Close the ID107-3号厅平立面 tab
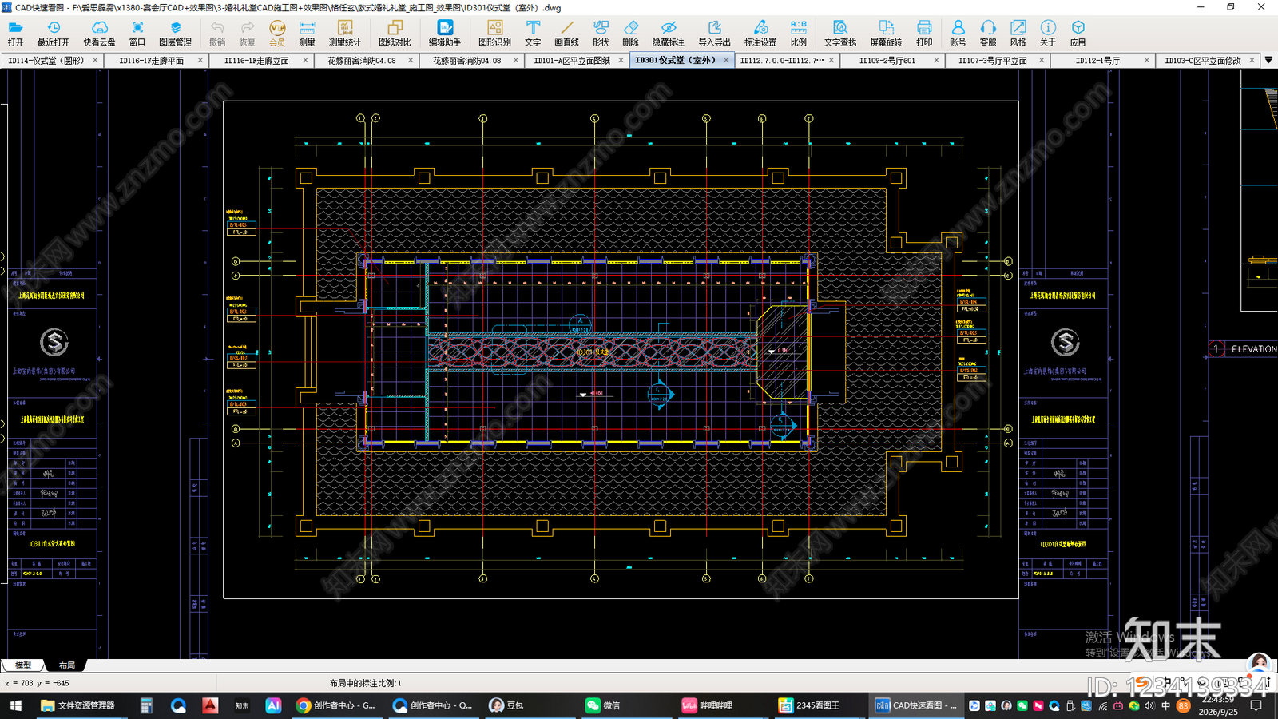Image resolution: width=1278 pixels, height=719 pixels. [1042, 60]
